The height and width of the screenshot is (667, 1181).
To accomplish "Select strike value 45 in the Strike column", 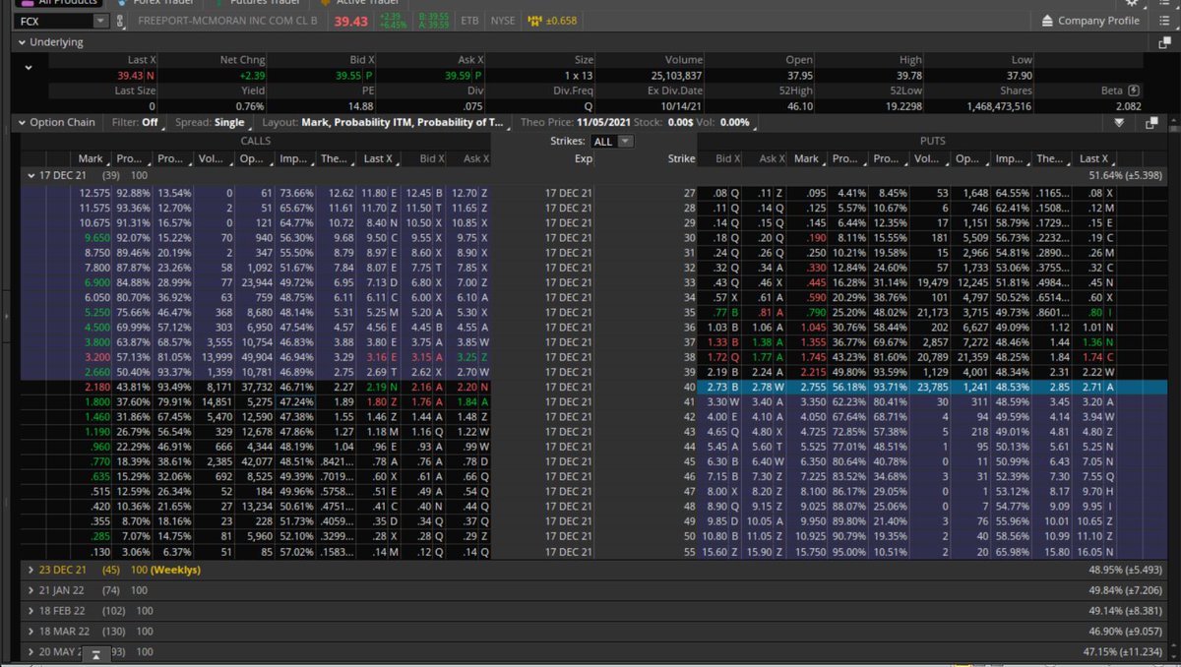I will [689, 463].
